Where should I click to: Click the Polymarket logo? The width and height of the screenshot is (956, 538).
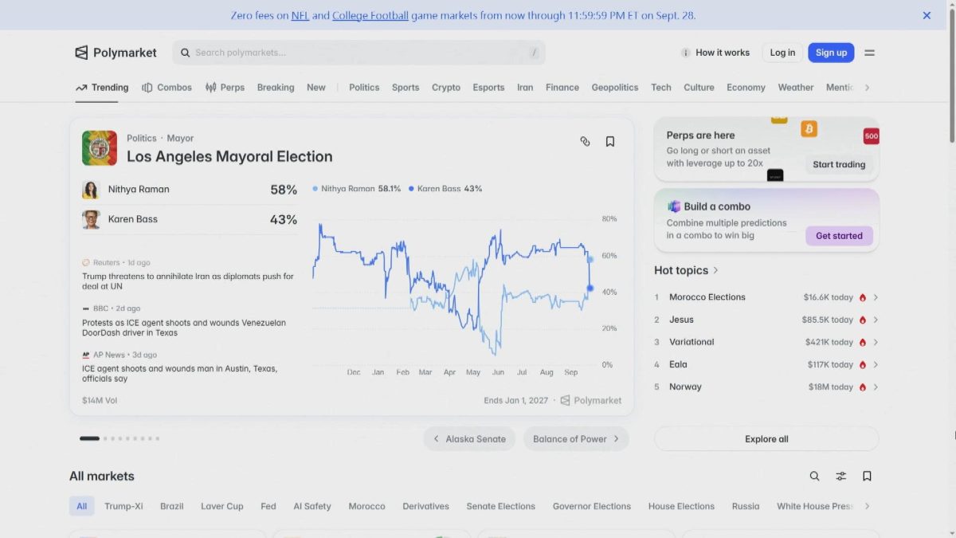pos(116,53)
